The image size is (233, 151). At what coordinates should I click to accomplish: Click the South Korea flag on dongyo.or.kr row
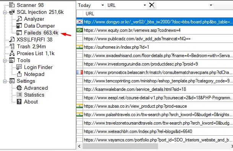coord(80,22)
